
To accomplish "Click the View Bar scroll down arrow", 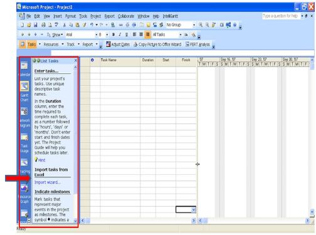I will [x=29, y=220].
